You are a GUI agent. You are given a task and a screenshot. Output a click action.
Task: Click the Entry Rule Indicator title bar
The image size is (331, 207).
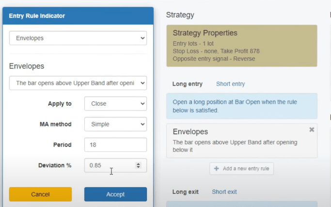click(78, 16)
